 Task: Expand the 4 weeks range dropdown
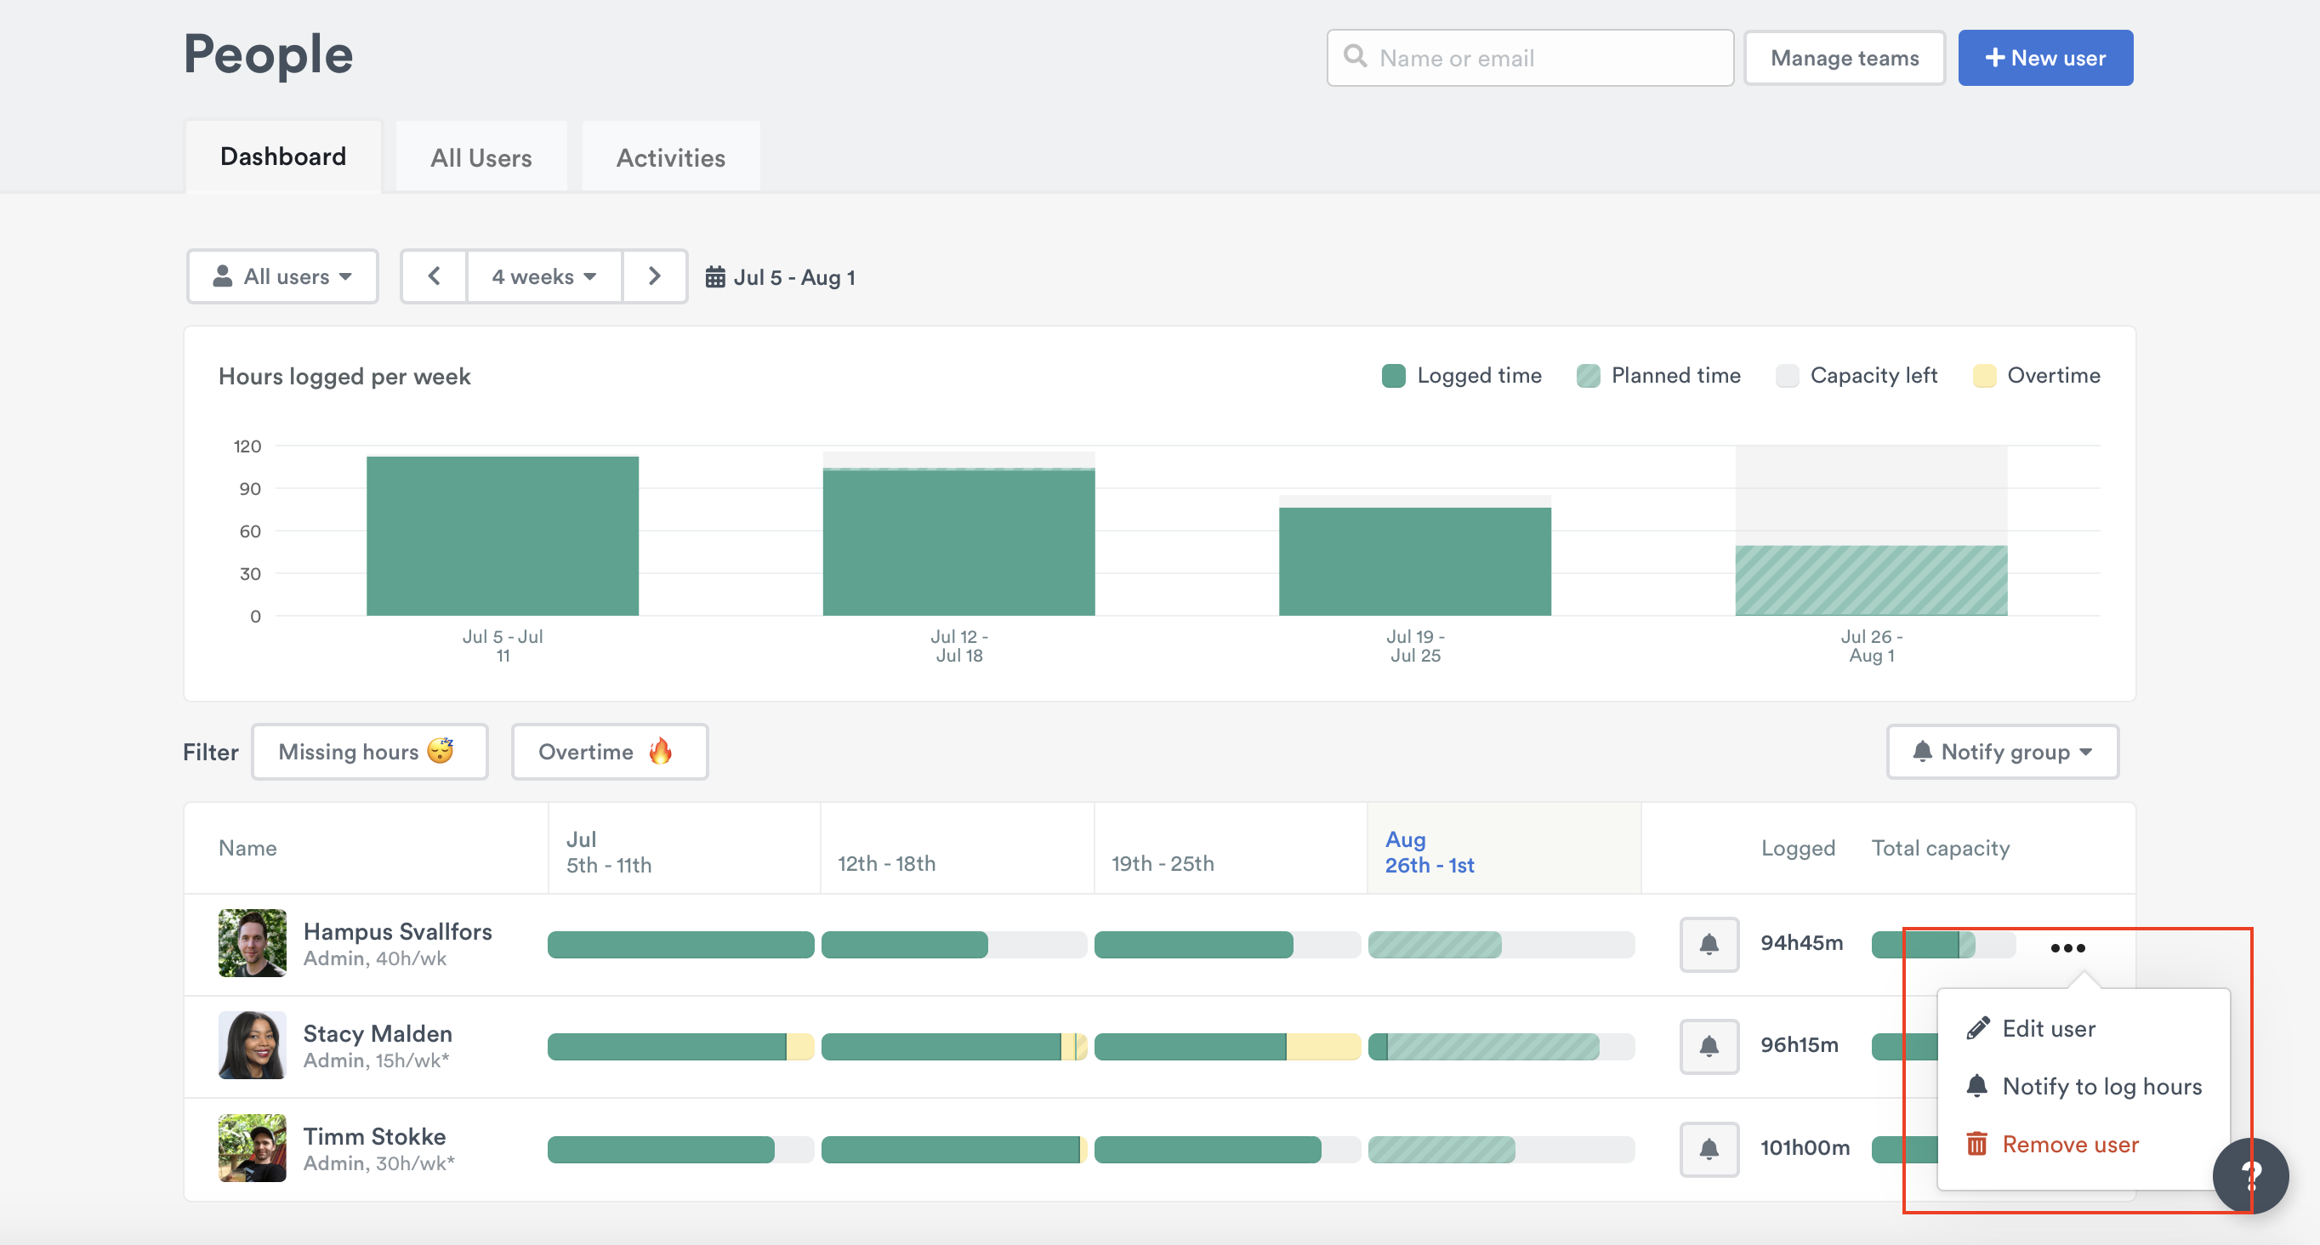point(544,276)
